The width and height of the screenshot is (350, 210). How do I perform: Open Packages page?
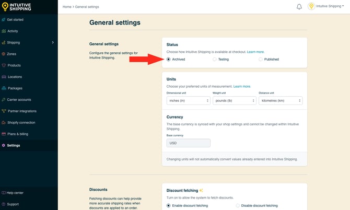click(x=15, y=88)
